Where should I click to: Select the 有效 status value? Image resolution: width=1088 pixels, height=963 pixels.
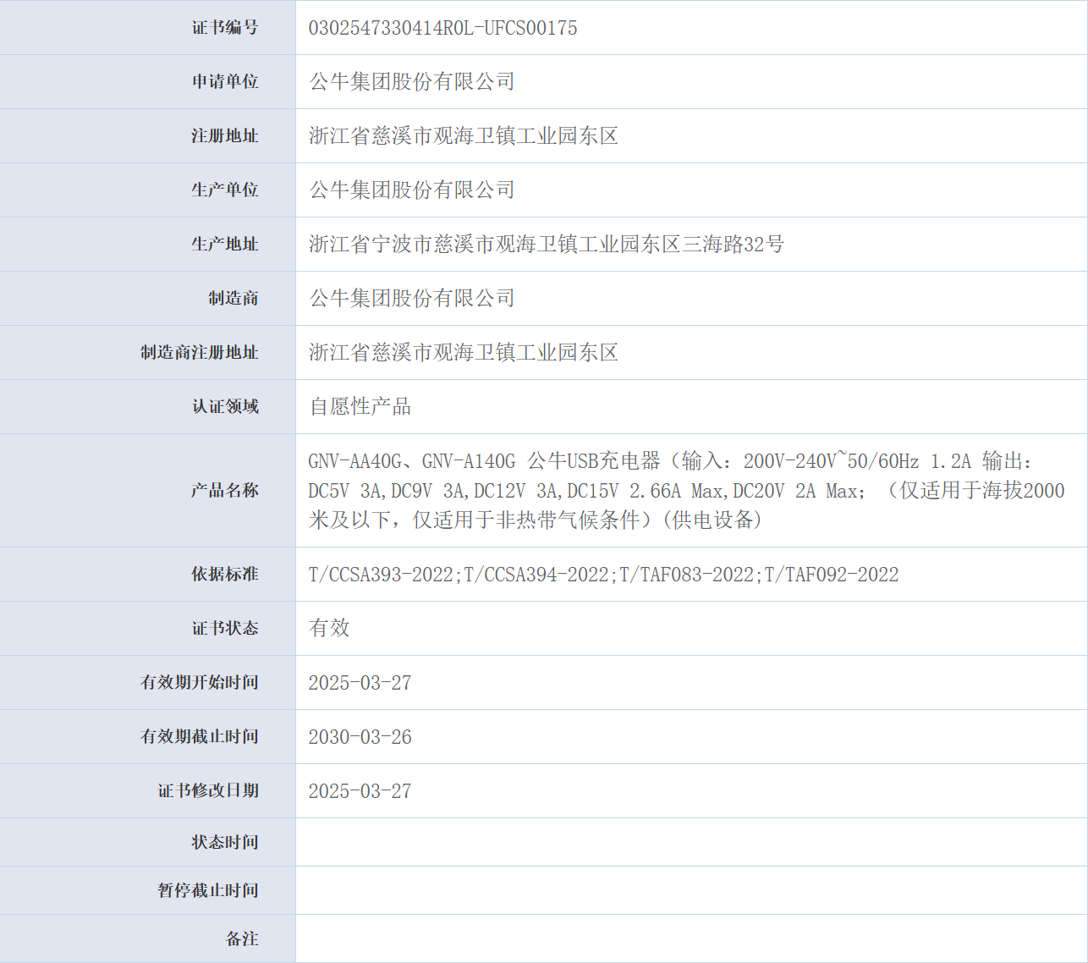(329, 628)
